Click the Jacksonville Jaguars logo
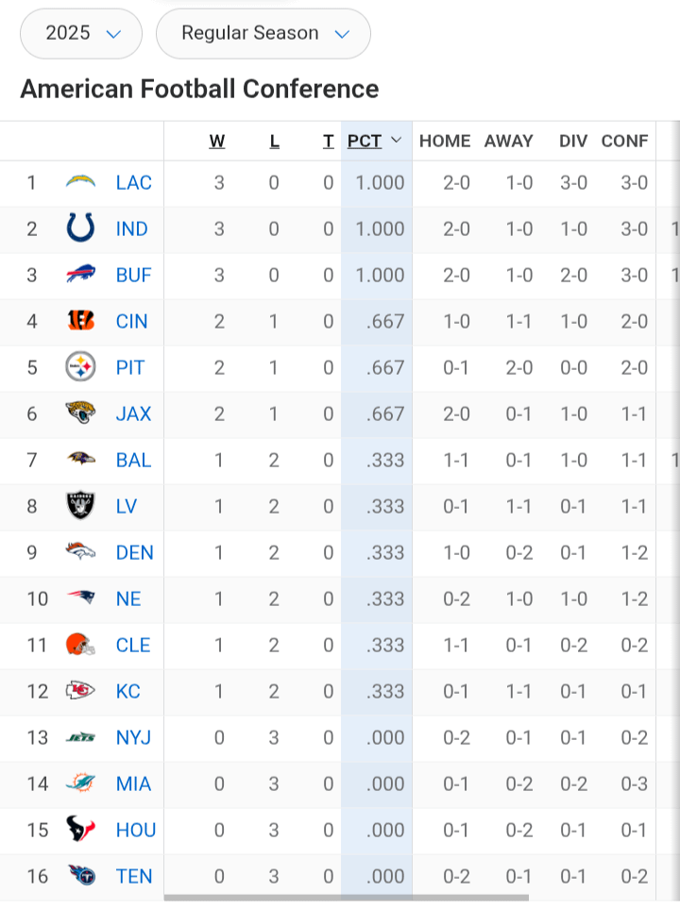This screenshot has width=680, height=908. point(80,413)
